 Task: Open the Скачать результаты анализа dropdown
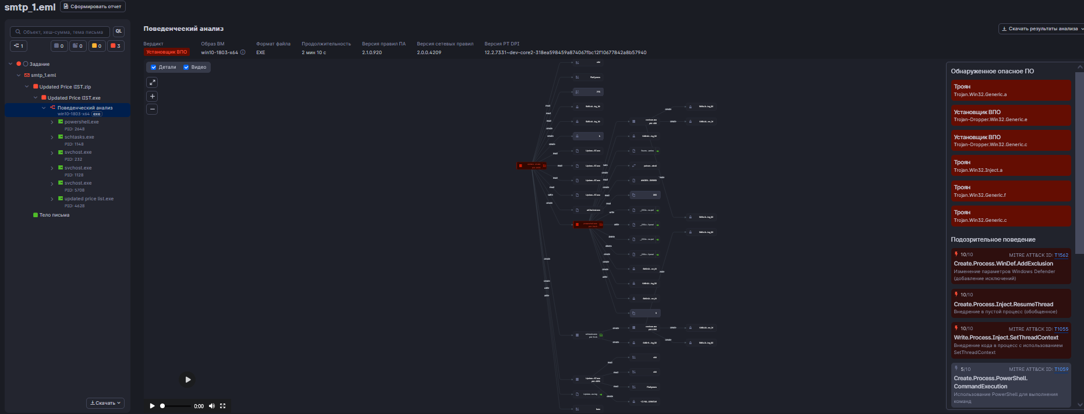1041,29
